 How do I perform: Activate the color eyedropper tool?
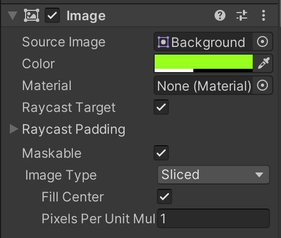(x=263, y=63)
